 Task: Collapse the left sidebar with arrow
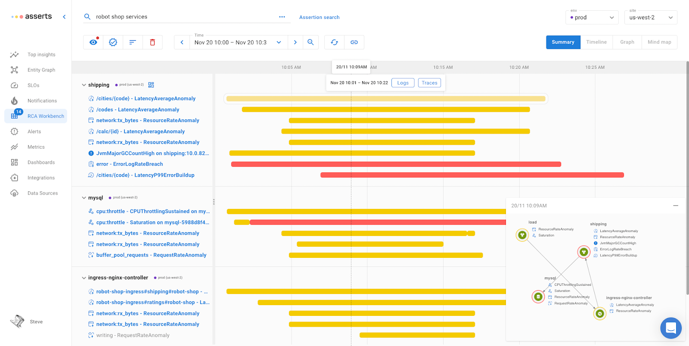tap(64, 17)
